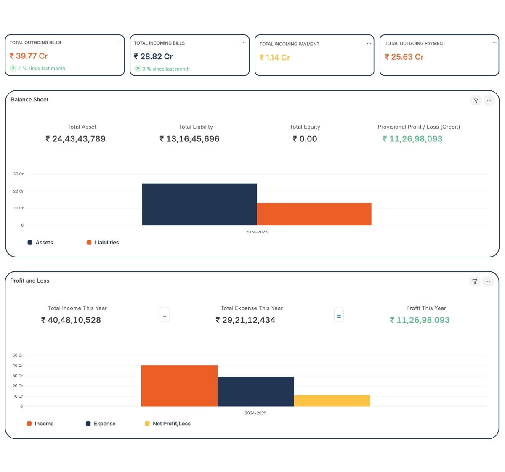Click the Profit and Loss filter icon
This screenshot has width=505, height=472.
pyautogui.click(x=475, y=282)
